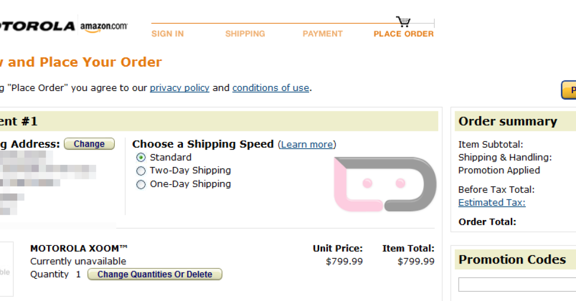The image size is (576, 301).
Task: Click the Amazon.com logo
Action: coord(104,27)
